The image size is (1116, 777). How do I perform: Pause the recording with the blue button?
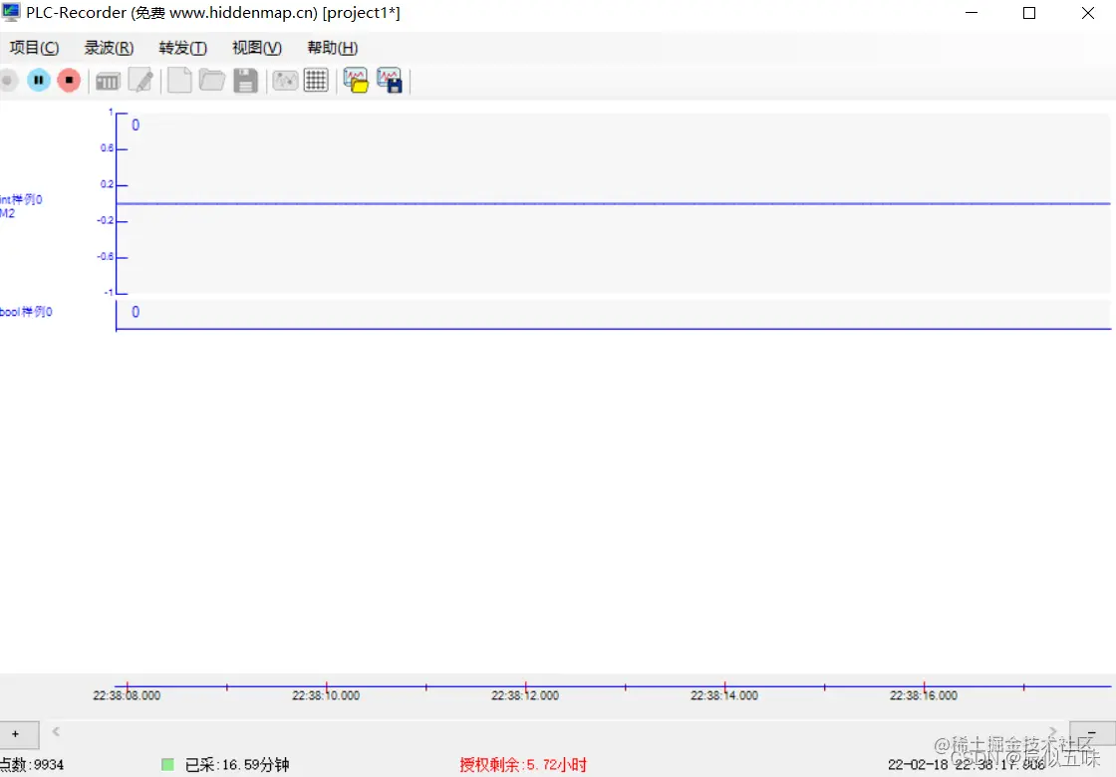[x=39, y=81]
